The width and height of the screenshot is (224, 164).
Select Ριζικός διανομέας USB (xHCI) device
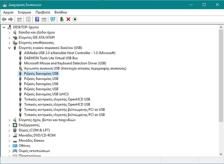pyautogui.click(x=46, y=94)
